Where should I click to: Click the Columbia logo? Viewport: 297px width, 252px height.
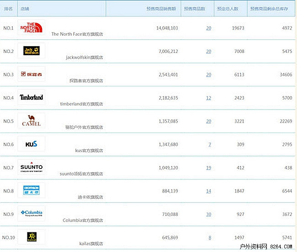point(32,214)
